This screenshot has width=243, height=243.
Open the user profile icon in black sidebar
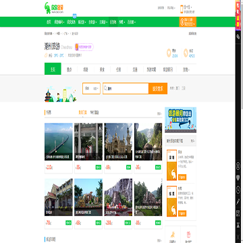click(238, 166)
